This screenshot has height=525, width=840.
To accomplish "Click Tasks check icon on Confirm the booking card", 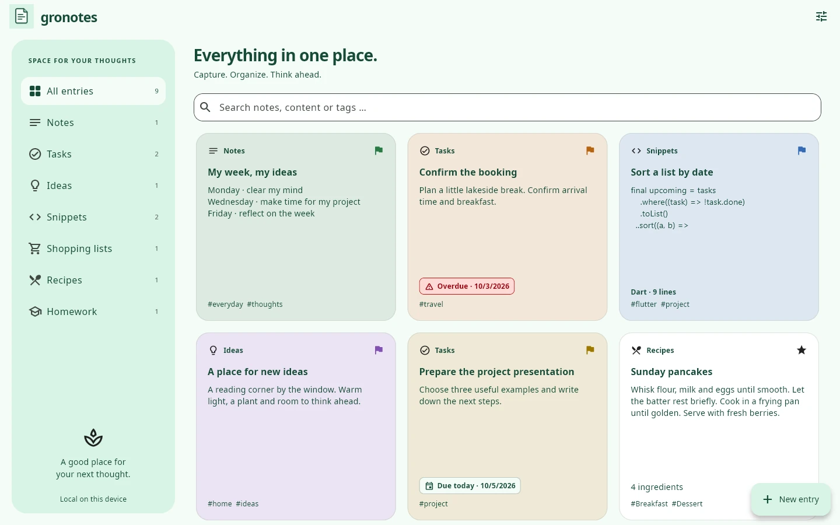I will pos(425,151).
